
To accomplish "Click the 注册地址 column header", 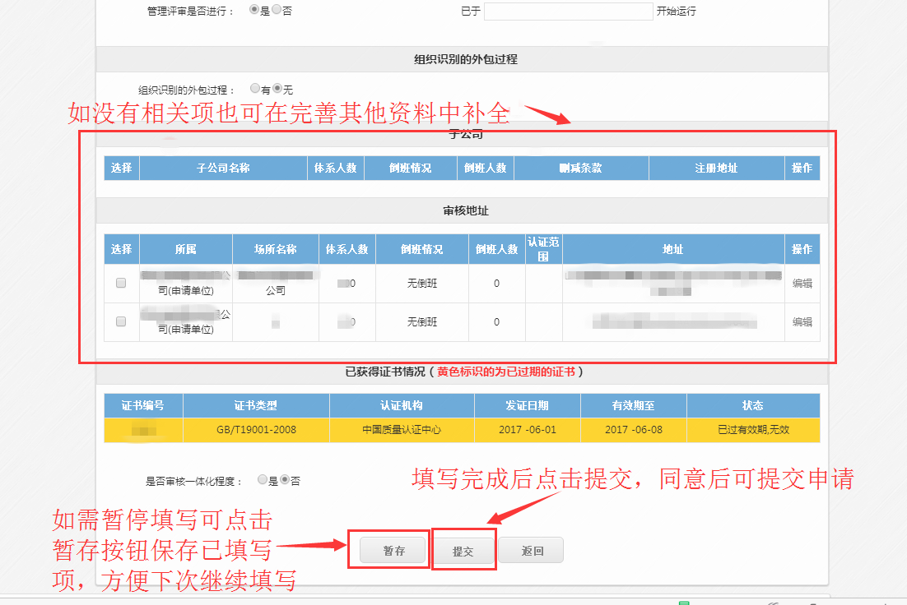I will pos(716,168).
